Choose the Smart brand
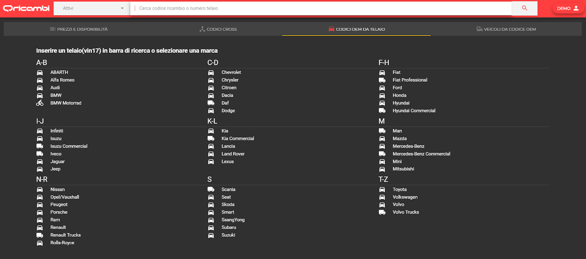Viewport: 586px width, 259px height. 228,212
